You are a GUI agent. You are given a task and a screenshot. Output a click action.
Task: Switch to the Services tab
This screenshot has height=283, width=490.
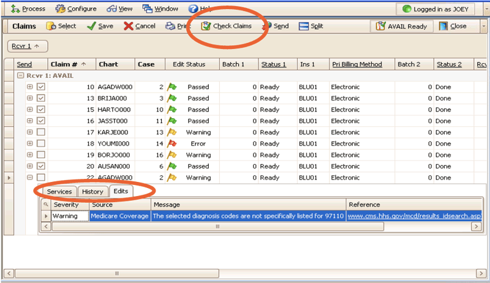pyautogui.click(x=59, y=192)
